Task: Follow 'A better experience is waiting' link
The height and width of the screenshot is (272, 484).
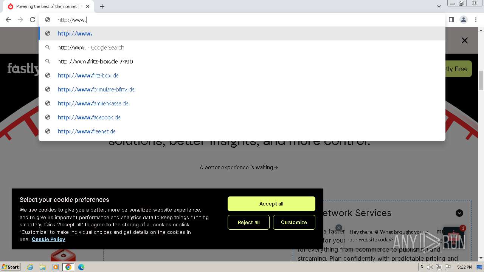Action: pyautogui.click(x=239, y=167)
